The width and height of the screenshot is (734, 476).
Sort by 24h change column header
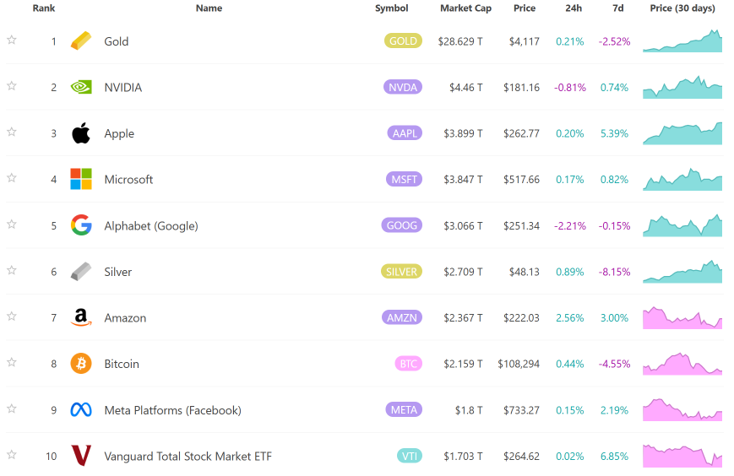pos(573,8)
